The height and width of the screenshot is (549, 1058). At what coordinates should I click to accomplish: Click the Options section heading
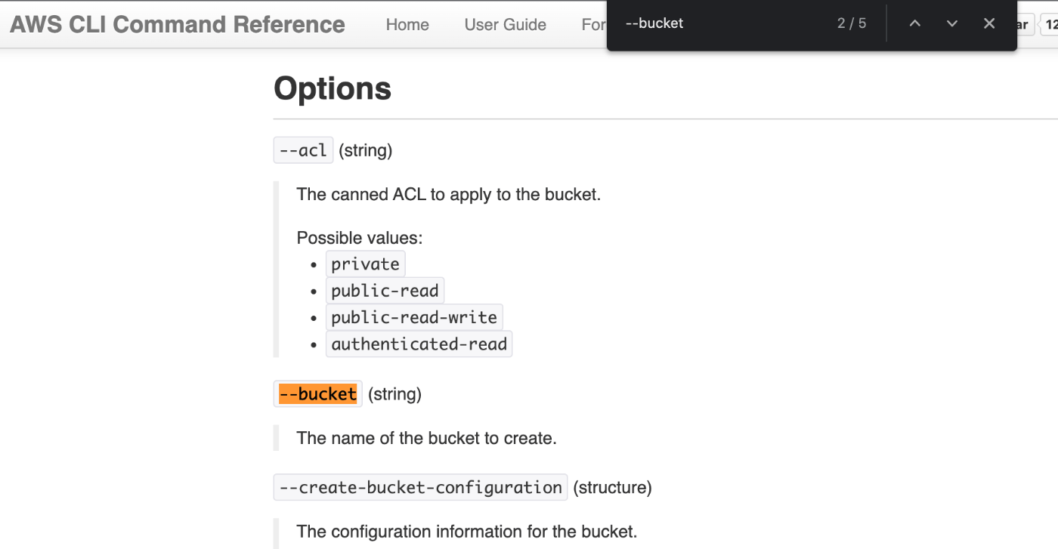pyautogui.click(x=333, y=88)
